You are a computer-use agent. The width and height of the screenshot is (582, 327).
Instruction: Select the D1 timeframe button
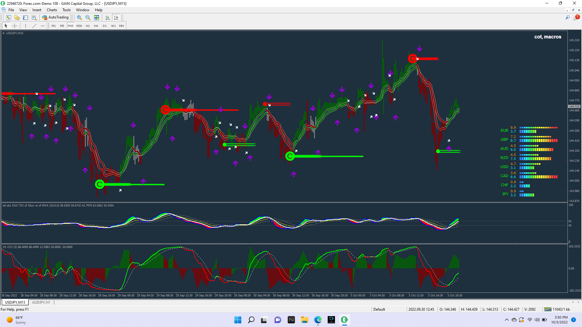pos(105,26)
